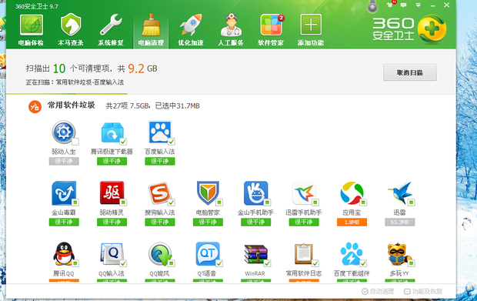Tick the checkbox on 驱动人生

(75, 142)
